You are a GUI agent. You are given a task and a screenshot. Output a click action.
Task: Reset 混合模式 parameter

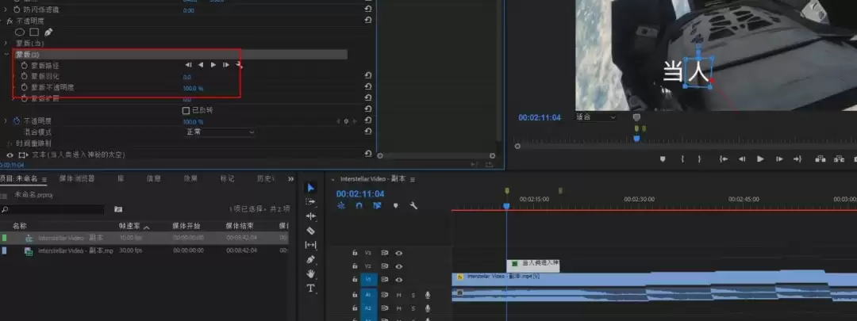pyautogui.click(x=368, y=132)
